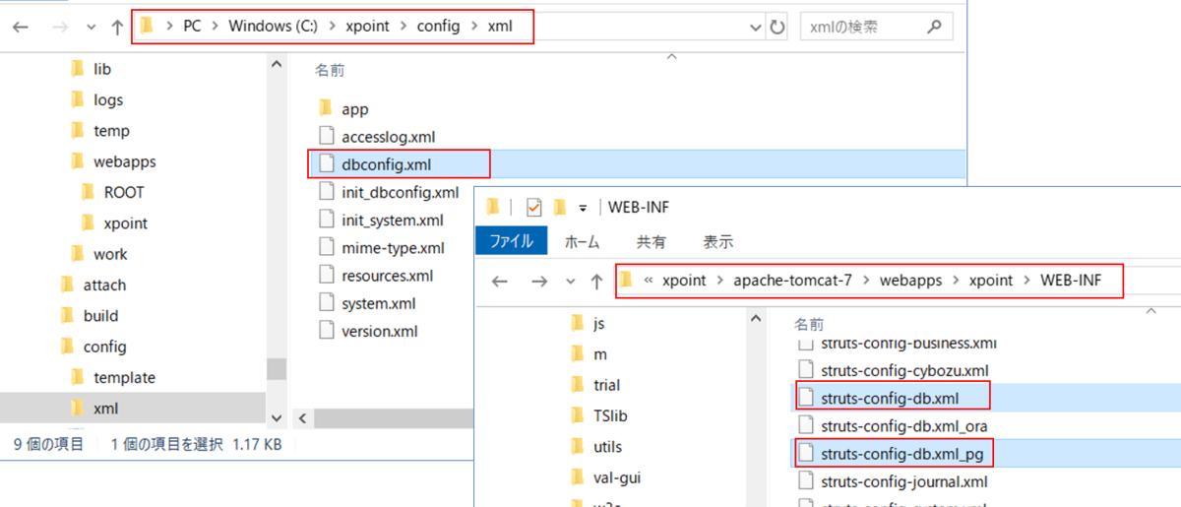
Task: Click 'PC' in the xml window address bar
Action: click(x=192, y=27)
